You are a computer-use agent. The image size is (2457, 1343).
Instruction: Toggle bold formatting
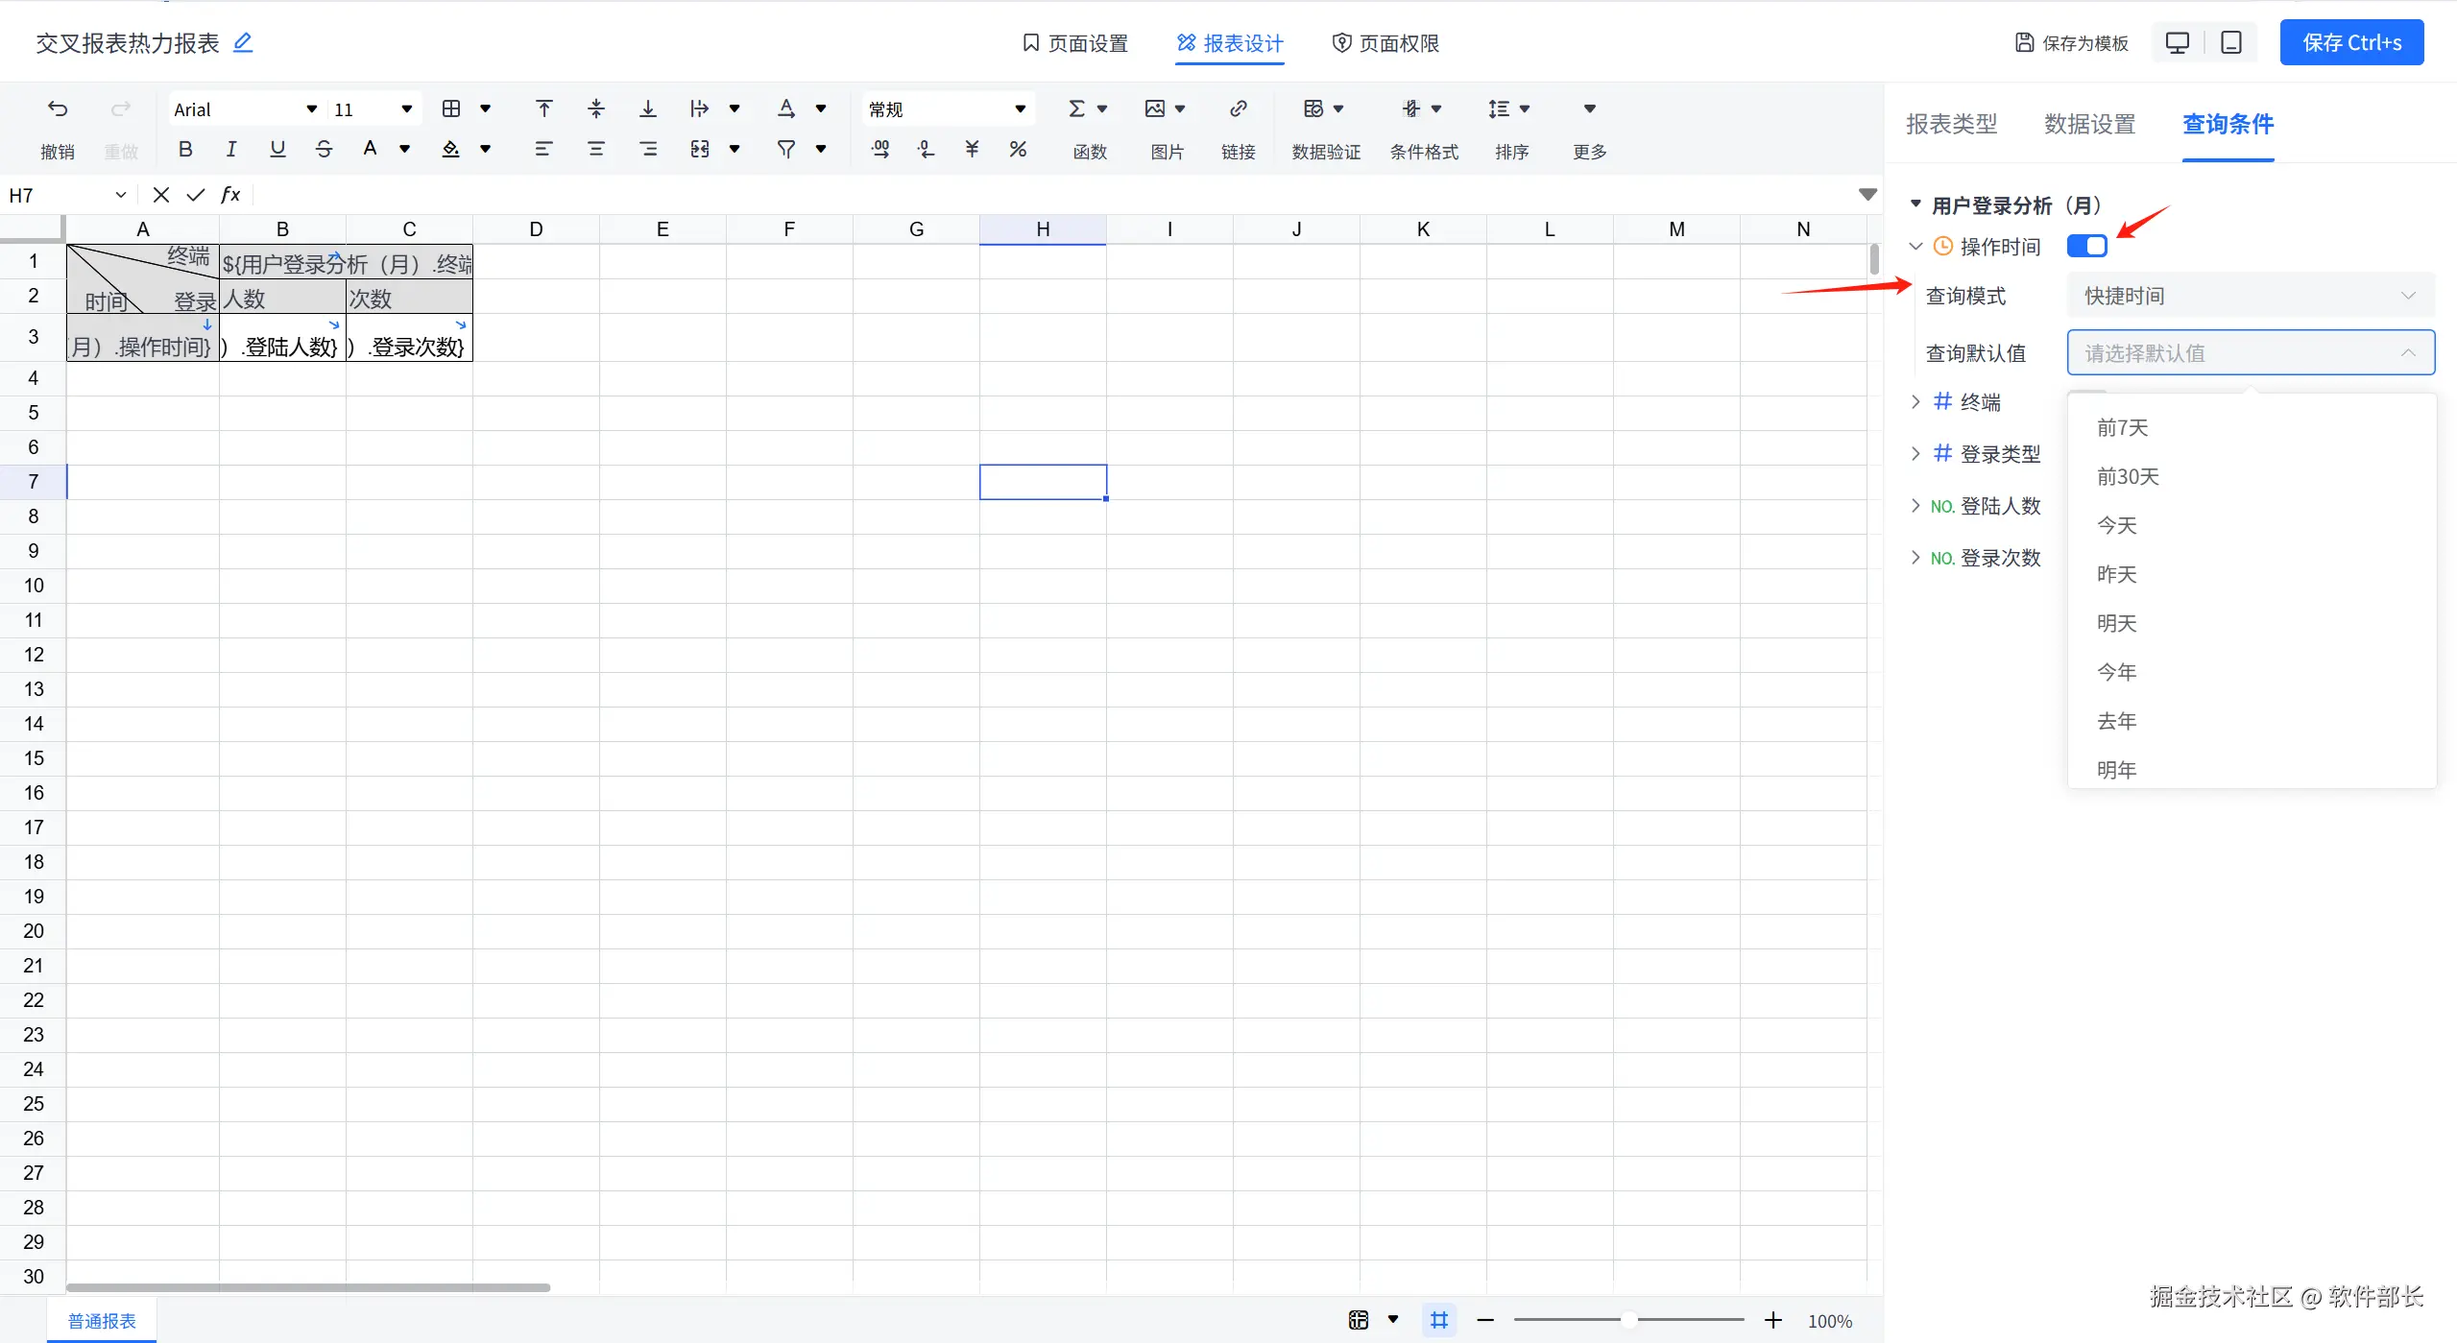[185, 149]
